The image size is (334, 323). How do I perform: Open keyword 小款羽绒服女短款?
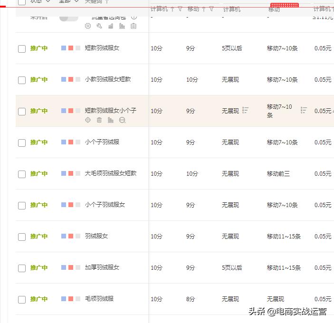(x=108, y=79)
